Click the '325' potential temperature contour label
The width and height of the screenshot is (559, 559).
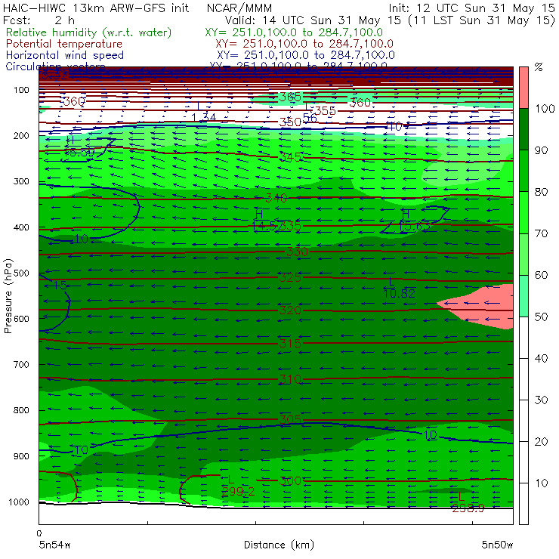pyautogui.click(x=290, y=277)
